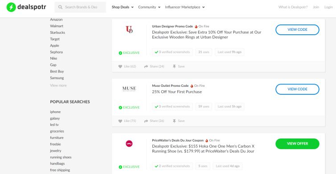Click the heart icon on Urban Designer deal
Screen dimensions: 336x174
click(x=120, y=67)
